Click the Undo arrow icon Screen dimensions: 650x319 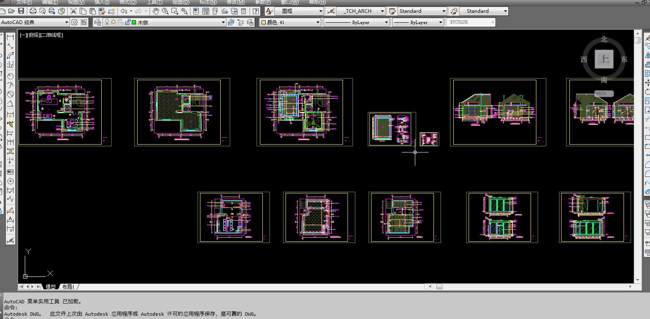pyautogui.click(x=124, y=11)
